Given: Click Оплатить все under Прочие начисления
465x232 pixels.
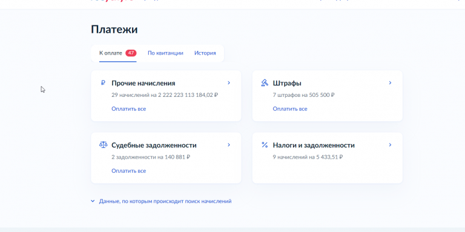Looking at the screenshot, I should coord(129,109).
